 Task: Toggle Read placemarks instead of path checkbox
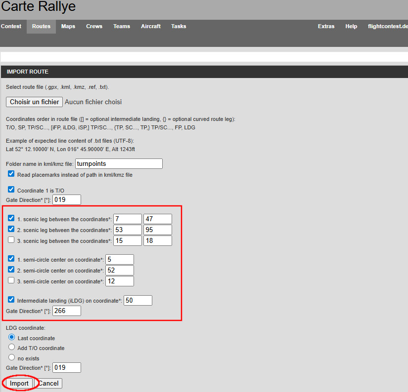pyautogui.click(x=11, y=174)
